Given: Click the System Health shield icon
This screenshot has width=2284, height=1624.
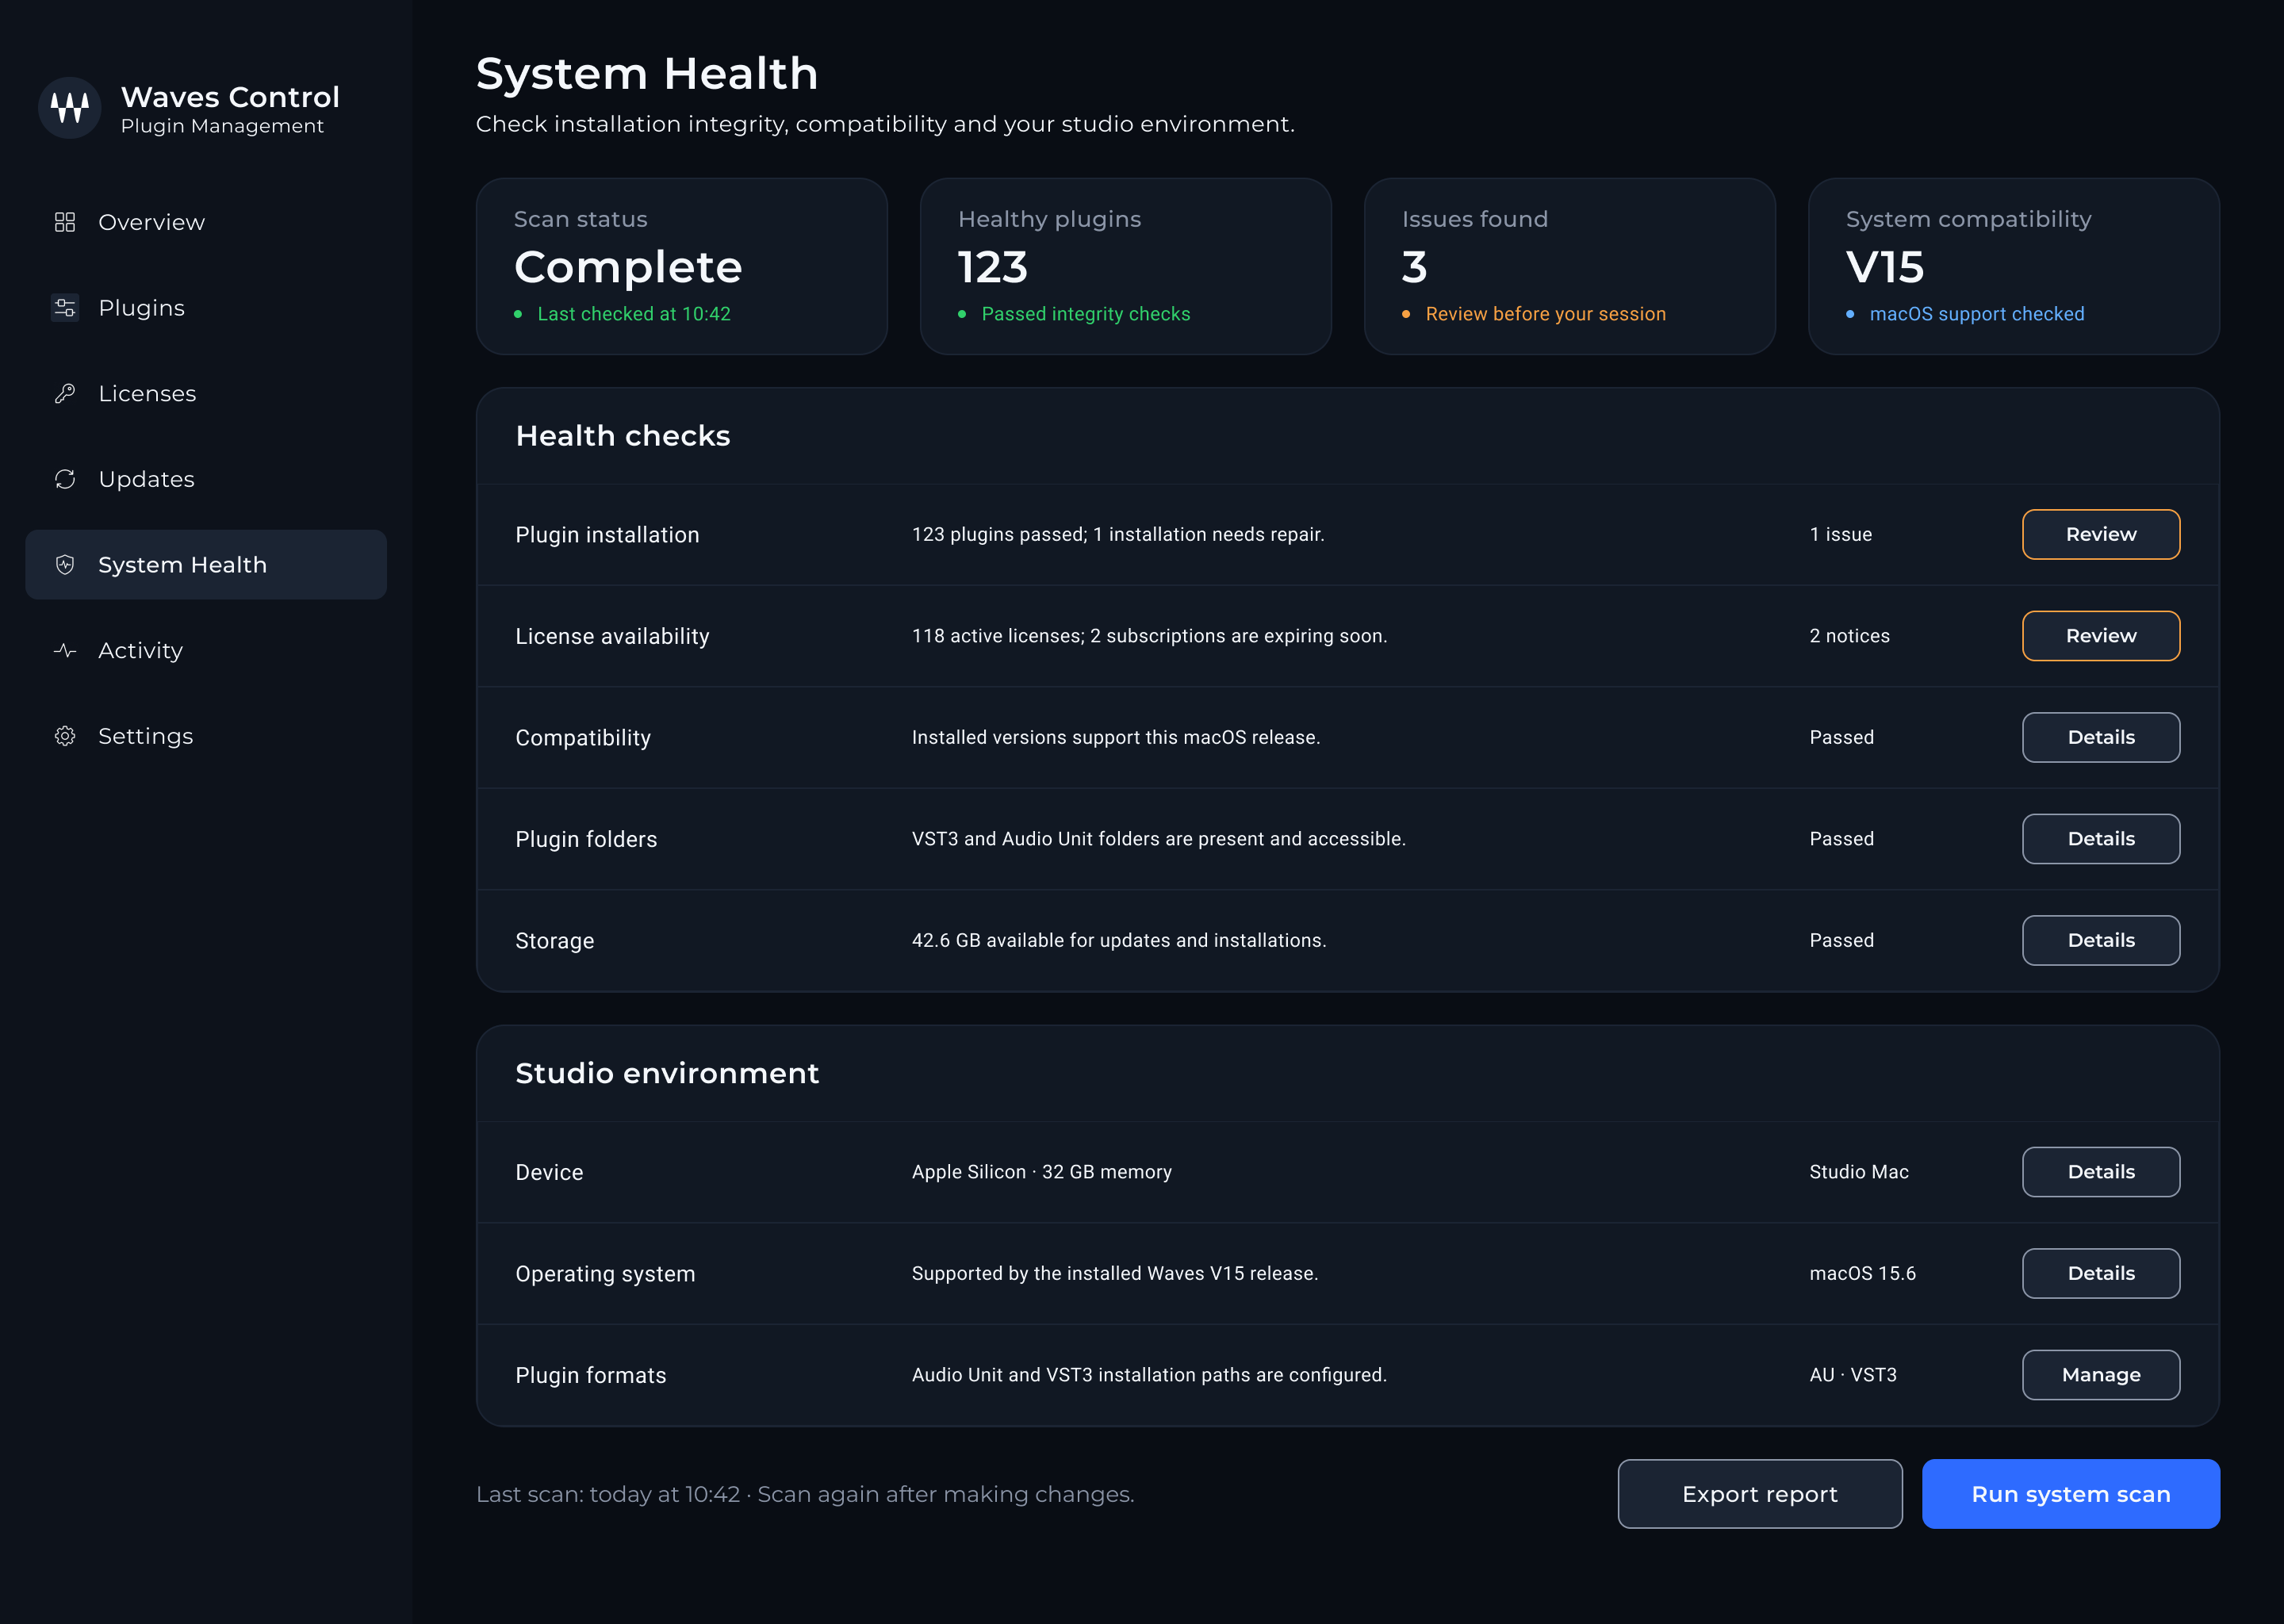Looking at the screenshot, I should 65,565.
